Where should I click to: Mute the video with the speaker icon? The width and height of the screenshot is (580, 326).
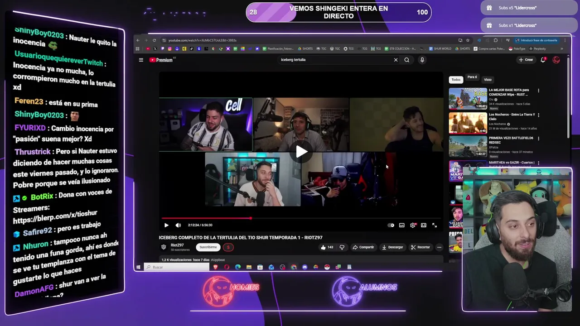[178, 225]
